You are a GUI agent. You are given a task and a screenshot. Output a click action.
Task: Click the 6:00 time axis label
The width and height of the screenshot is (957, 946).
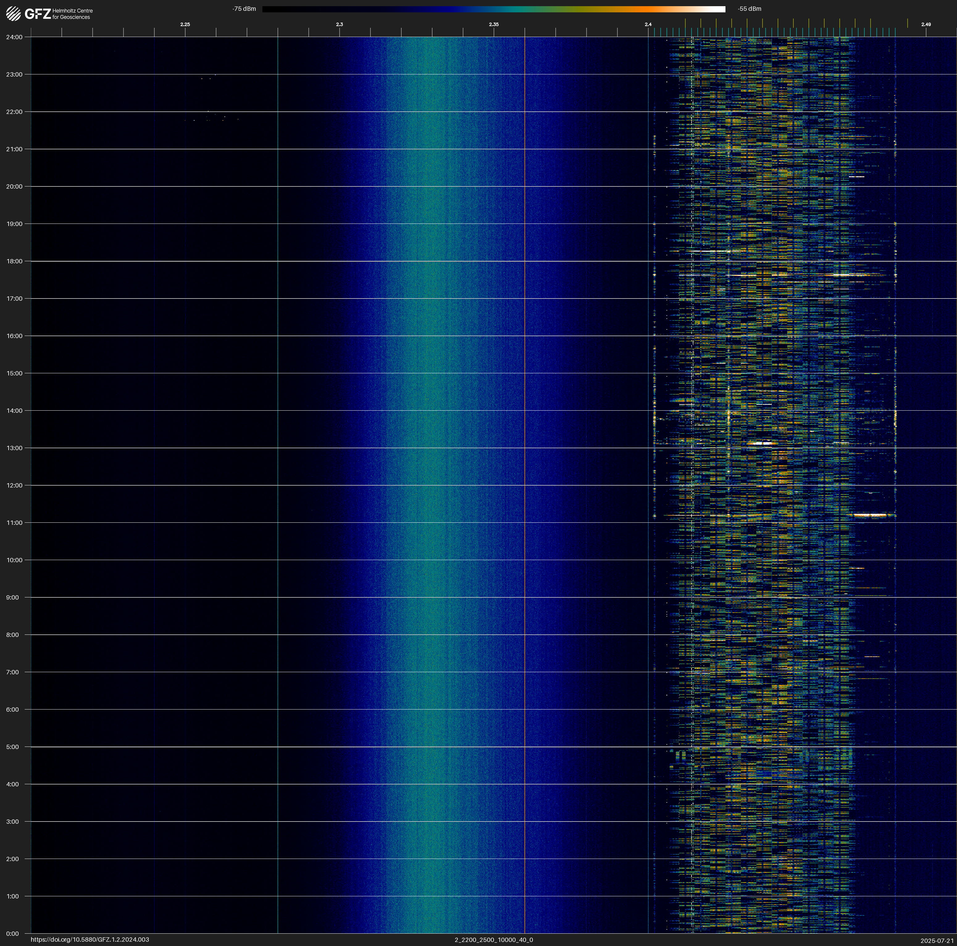tap(12, 709)
